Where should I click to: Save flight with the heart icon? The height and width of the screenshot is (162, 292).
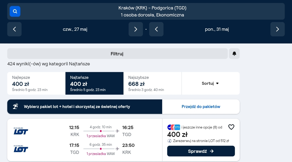(231, 127)
